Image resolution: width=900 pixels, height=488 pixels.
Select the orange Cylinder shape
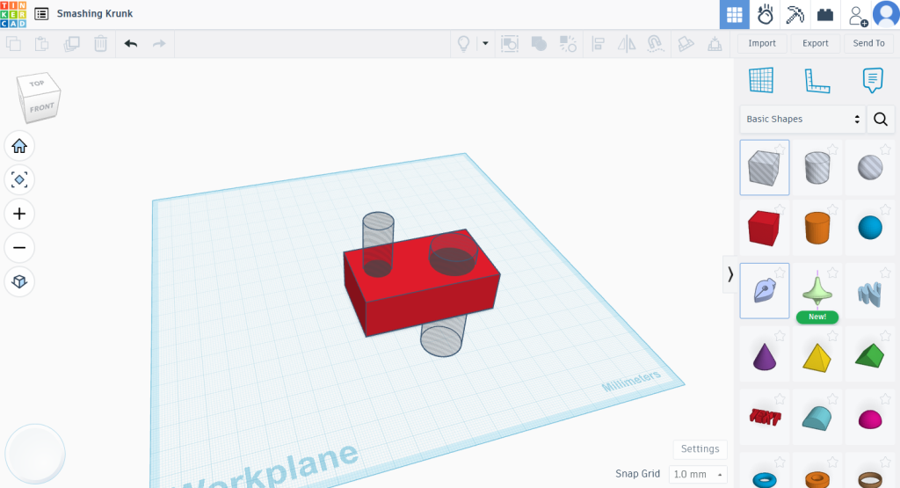click(817, 228)
